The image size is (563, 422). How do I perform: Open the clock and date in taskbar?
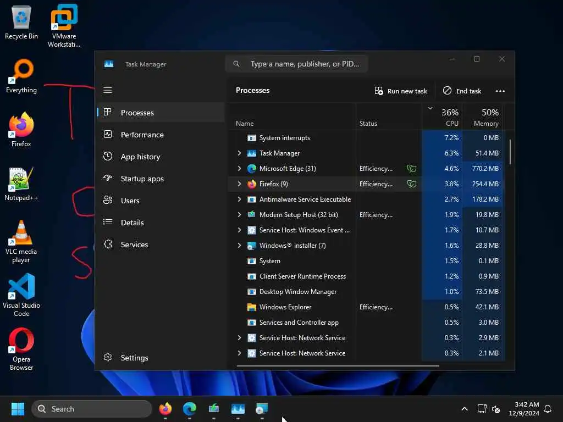tap(524, 409)
